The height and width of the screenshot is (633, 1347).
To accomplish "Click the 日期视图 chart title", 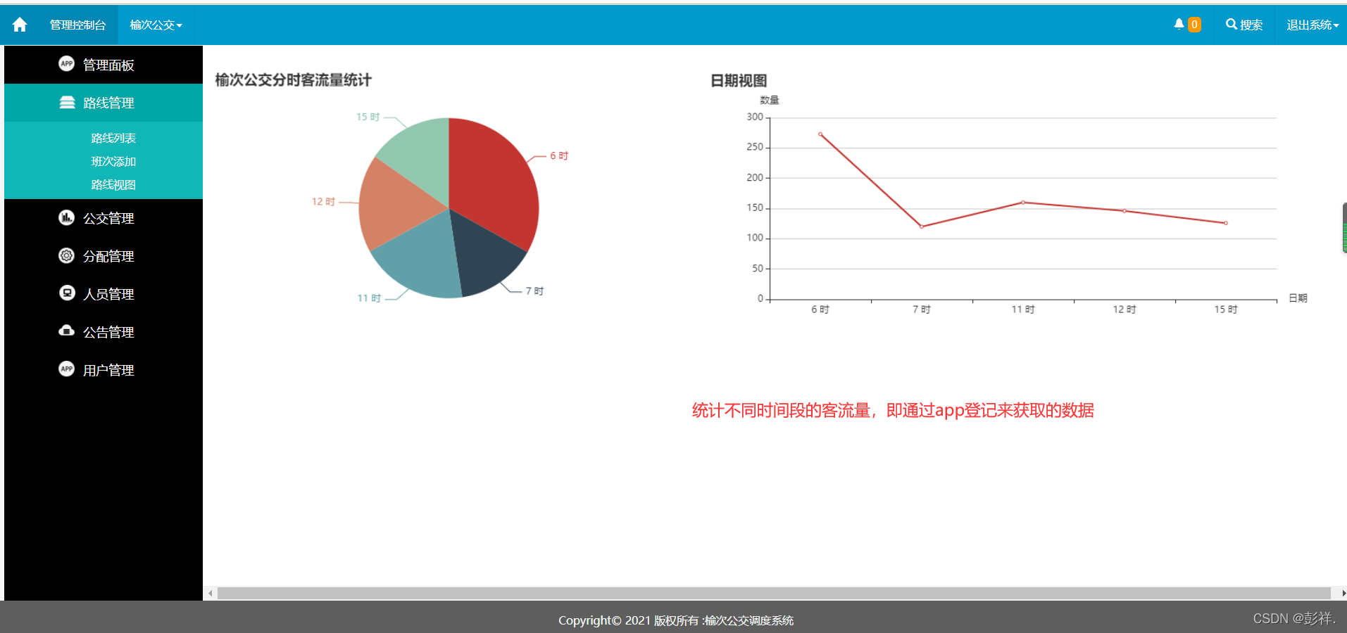I will coord(739,81).
